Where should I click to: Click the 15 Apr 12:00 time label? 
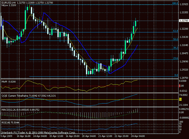coord(56,136)
